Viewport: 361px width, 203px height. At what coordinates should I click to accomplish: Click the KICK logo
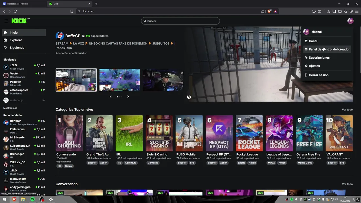pyautogui.click(x=20, y=21)
